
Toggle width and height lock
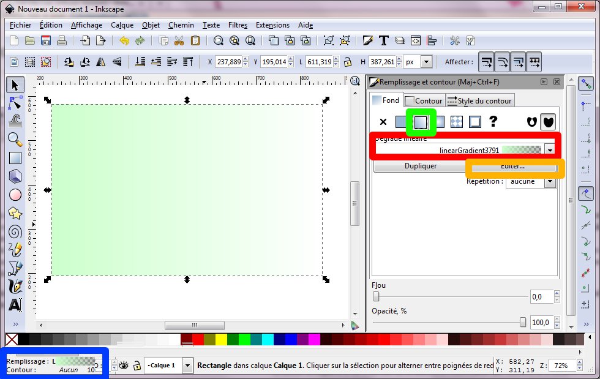pyautogui.click(x=348, y=62)
